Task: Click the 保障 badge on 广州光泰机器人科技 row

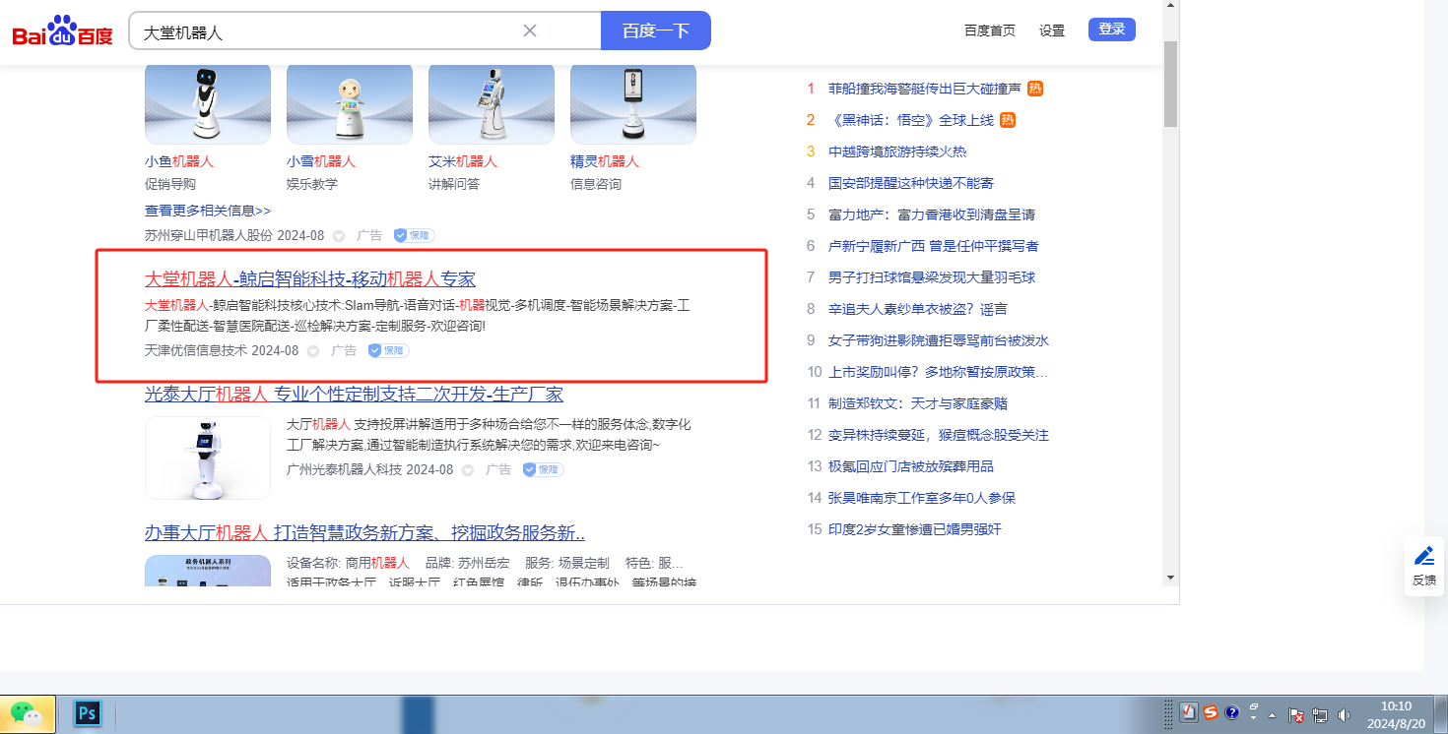Action: 544,470
